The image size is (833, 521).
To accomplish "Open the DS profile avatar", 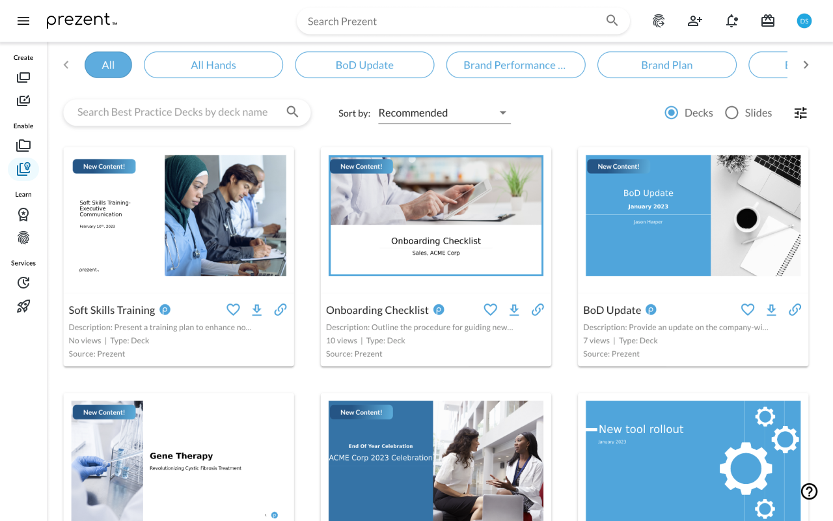I will click(x=804, y=21).
